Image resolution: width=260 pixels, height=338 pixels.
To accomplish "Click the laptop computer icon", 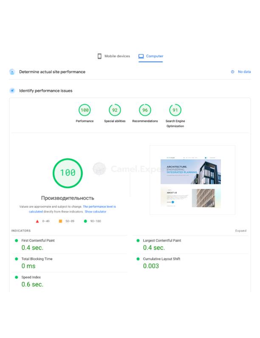I will pyautogui.click(x=141, y=56).
